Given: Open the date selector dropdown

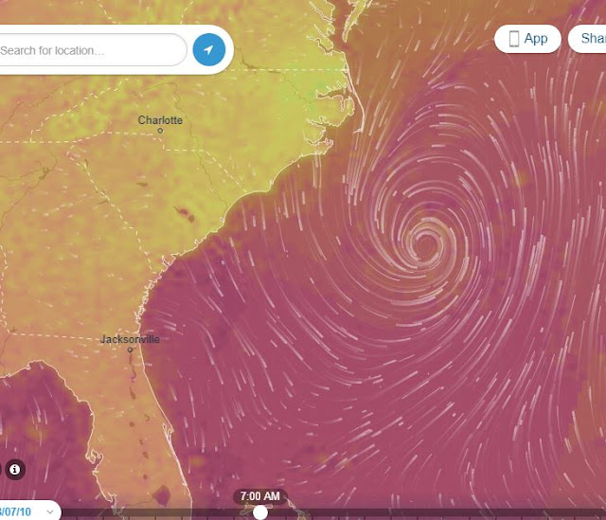Looking at the screenshot, I should point(29,511).
